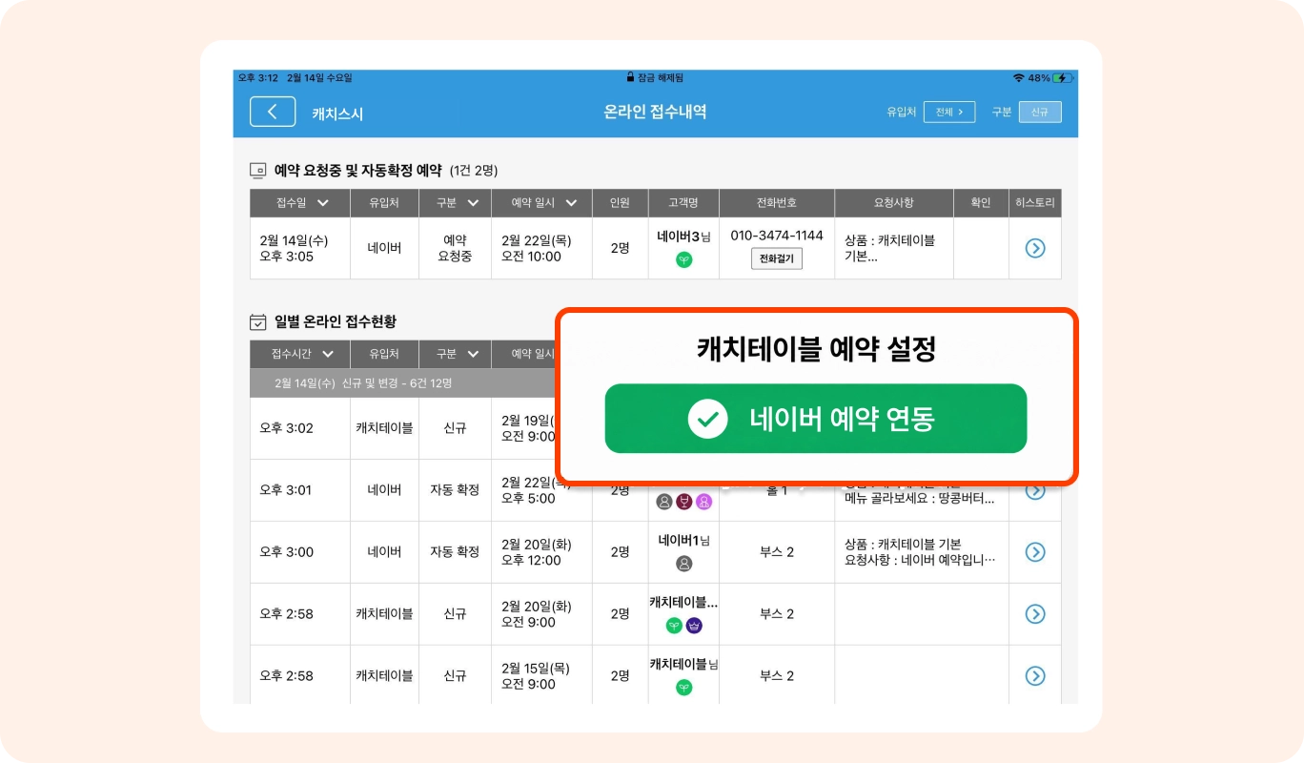This screenshot has height=763, width=1304.
Task: Open history arrow of the 2월 20일 오전 9:00 row
Action: 1035,614
